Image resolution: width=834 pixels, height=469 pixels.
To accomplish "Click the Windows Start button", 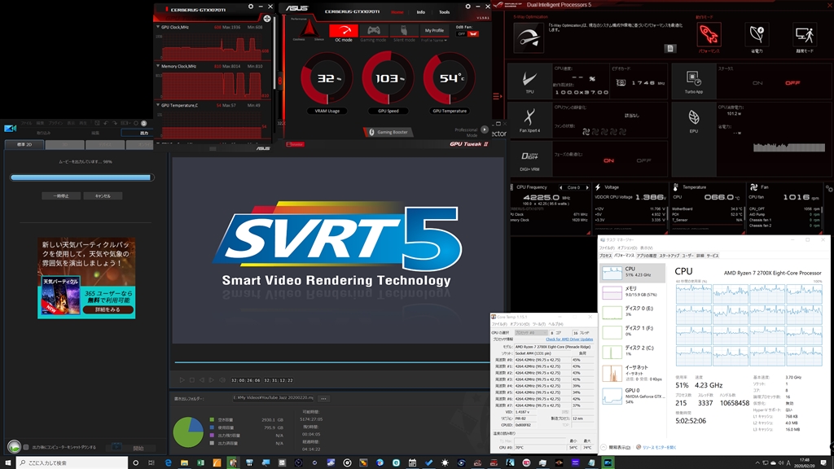I will pyautogui.click(x=7, y=462).
